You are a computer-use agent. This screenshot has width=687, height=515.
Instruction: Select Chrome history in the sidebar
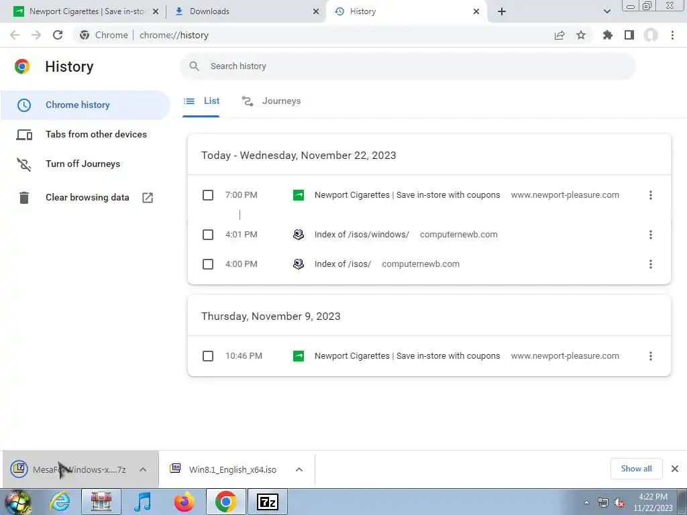[85, 105]
